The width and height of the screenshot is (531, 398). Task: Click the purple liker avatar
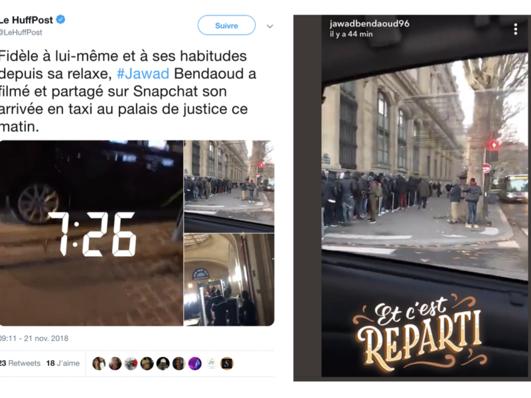point(194,364)
